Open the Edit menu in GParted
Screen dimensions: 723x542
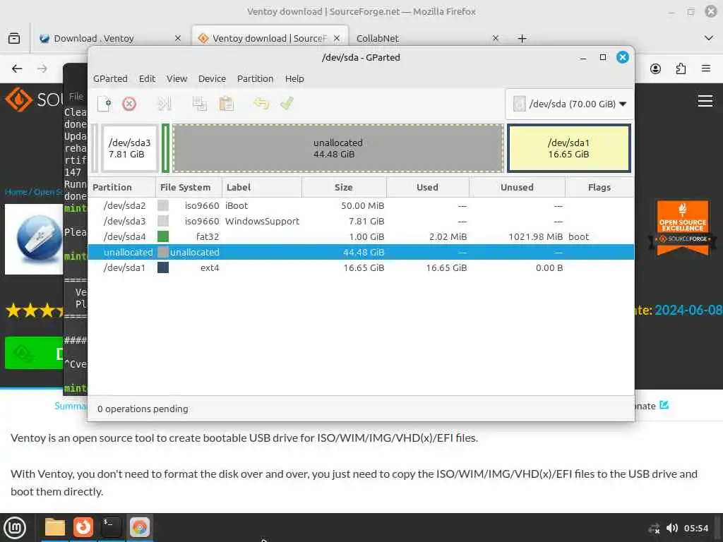tap(147, 79)
